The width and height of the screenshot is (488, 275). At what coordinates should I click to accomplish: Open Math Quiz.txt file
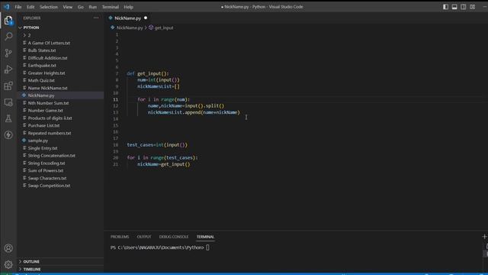point(41,80)
